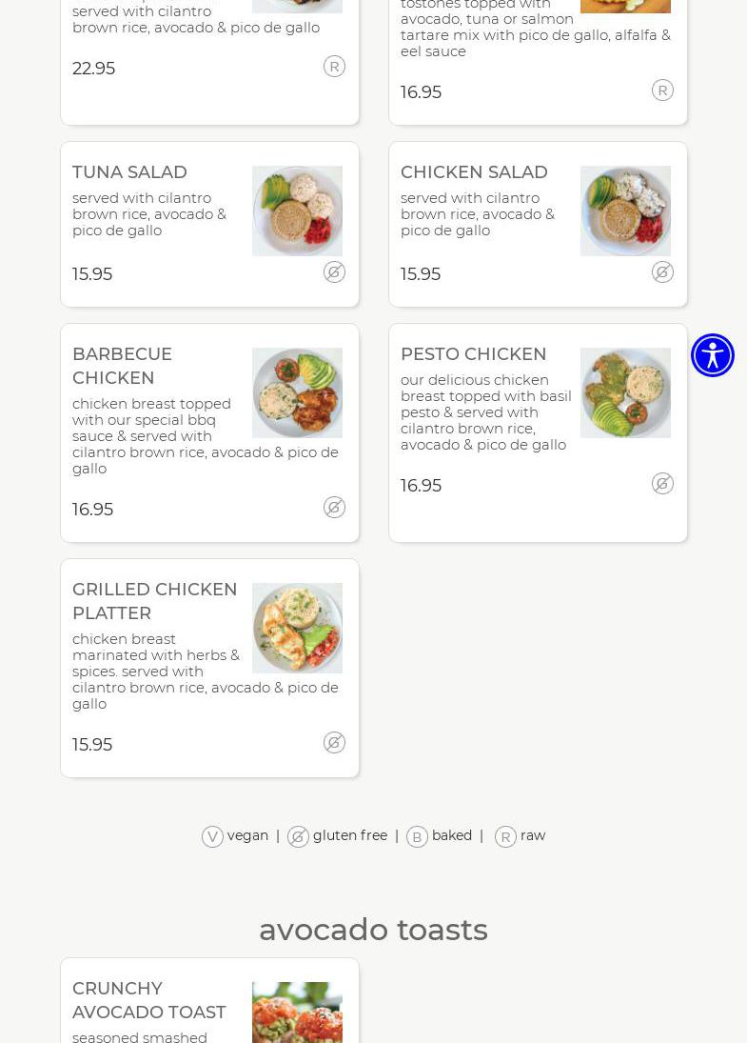Open the accessibility widget button
Image resolution: width=747 pixels, height=1043 pixels.
pyautogui.click(x=712, y=355)
